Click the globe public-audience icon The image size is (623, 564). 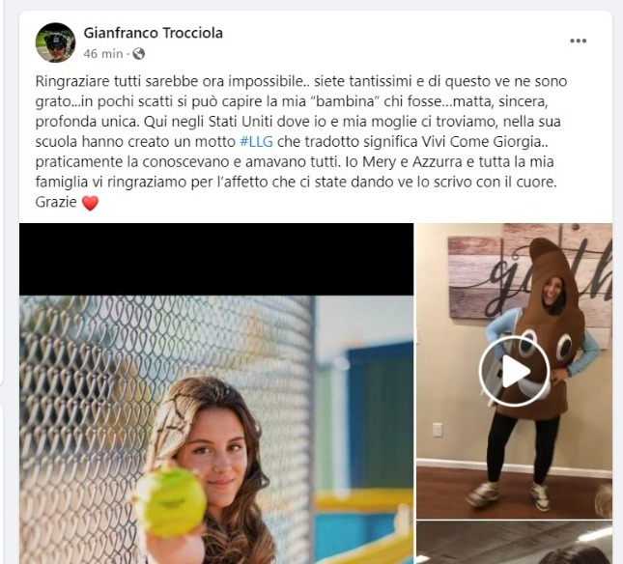click(x=139, y=54)
